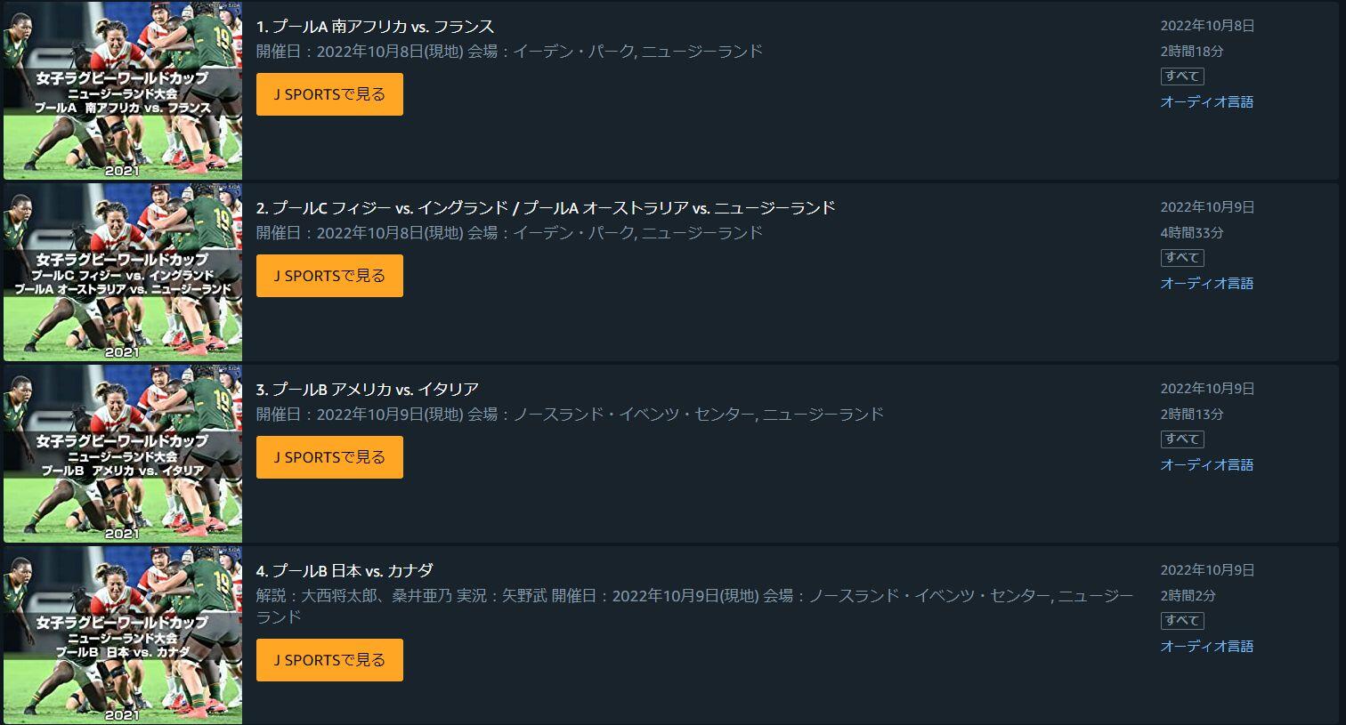View 'オーディオ言語' for Japan vs. Canada episode
Image resolution: width=1346 pixels, height=725 pixels.
[1206, 647]
